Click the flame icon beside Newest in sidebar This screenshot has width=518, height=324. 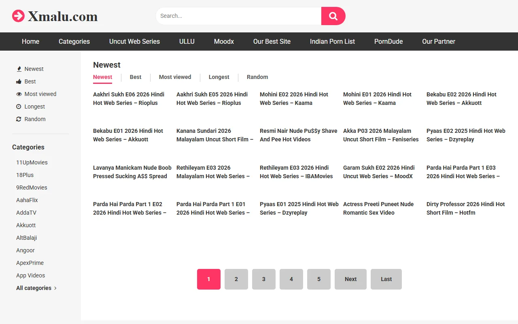point(19,69)
